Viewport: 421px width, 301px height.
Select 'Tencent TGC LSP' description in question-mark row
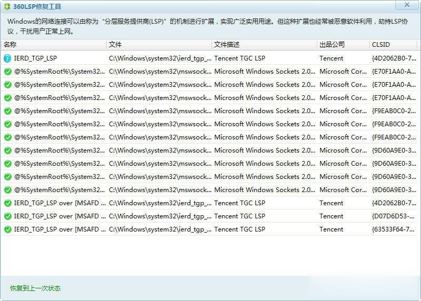point(239,58)
